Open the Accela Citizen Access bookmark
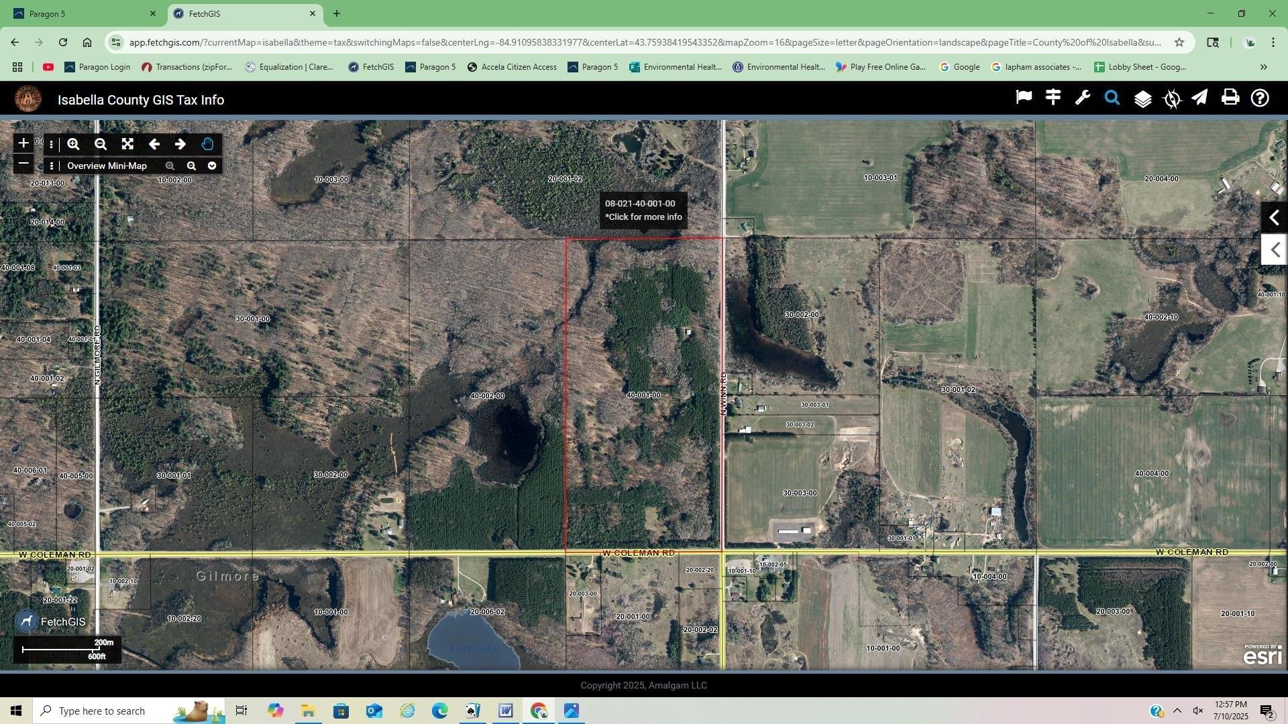1288x724 pixels. [x=512, y=67]
